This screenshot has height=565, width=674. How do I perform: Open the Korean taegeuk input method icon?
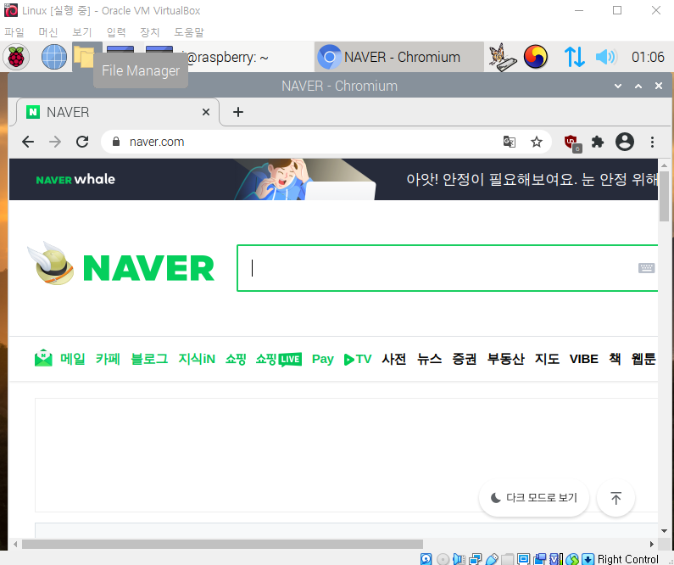pyautogui.click(x=535, y=57)
